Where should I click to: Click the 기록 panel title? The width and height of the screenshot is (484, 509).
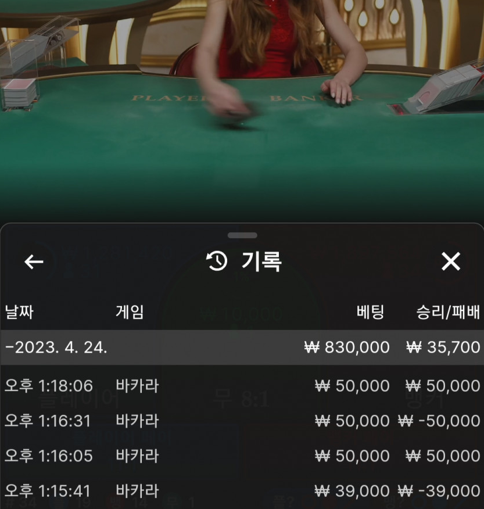point(261,261)
